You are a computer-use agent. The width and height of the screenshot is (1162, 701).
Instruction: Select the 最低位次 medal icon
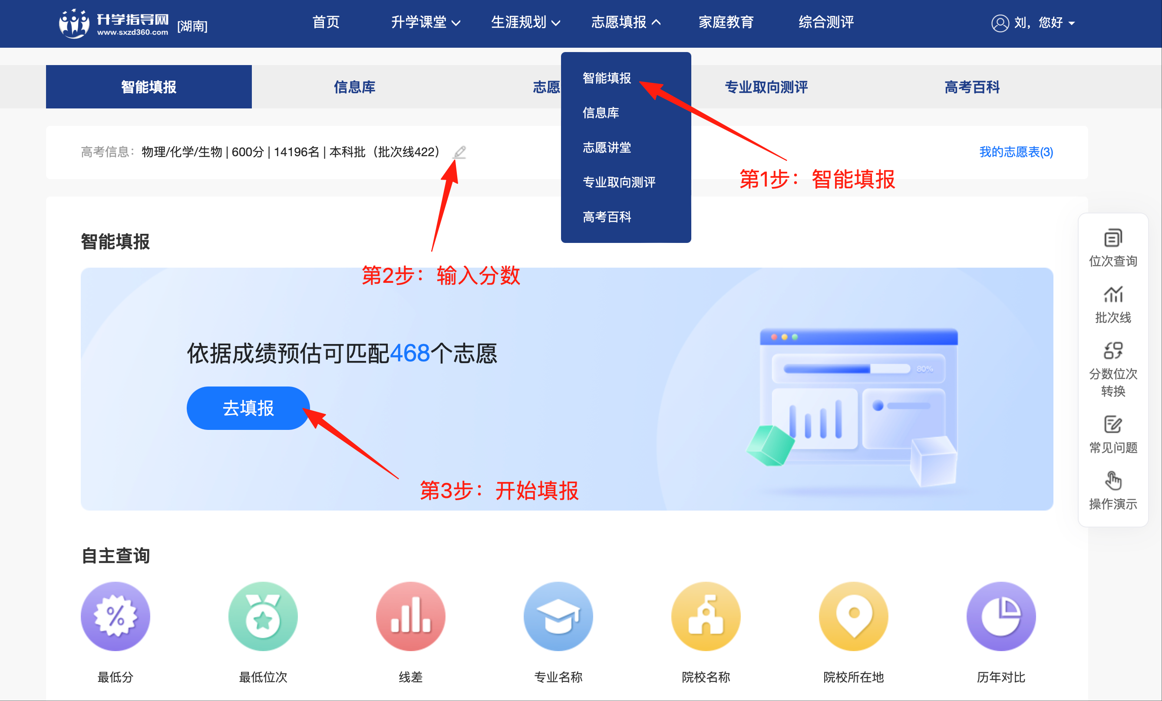pyautogui.click(x=263, y=616)
